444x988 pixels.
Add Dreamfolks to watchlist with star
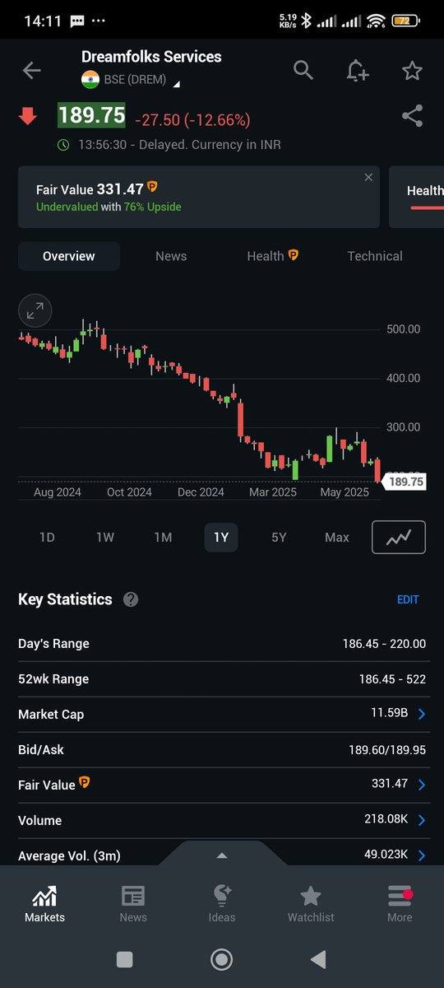pyautogui.click(x=412, y=71)
